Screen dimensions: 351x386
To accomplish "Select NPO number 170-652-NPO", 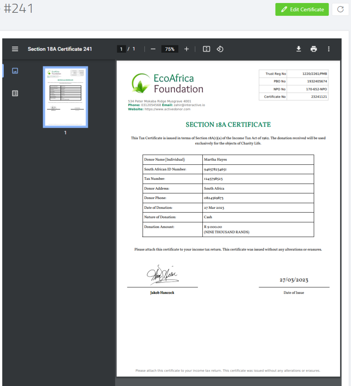I will [x=317, y=89].
